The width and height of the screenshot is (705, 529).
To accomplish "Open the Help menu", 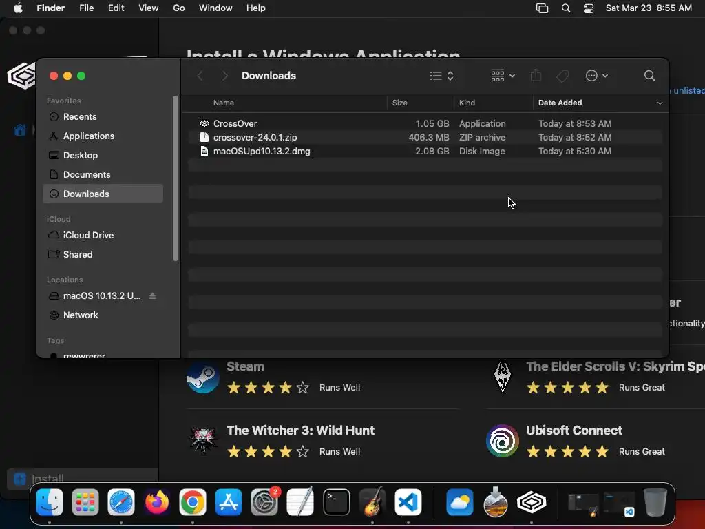I will point(256,8).
